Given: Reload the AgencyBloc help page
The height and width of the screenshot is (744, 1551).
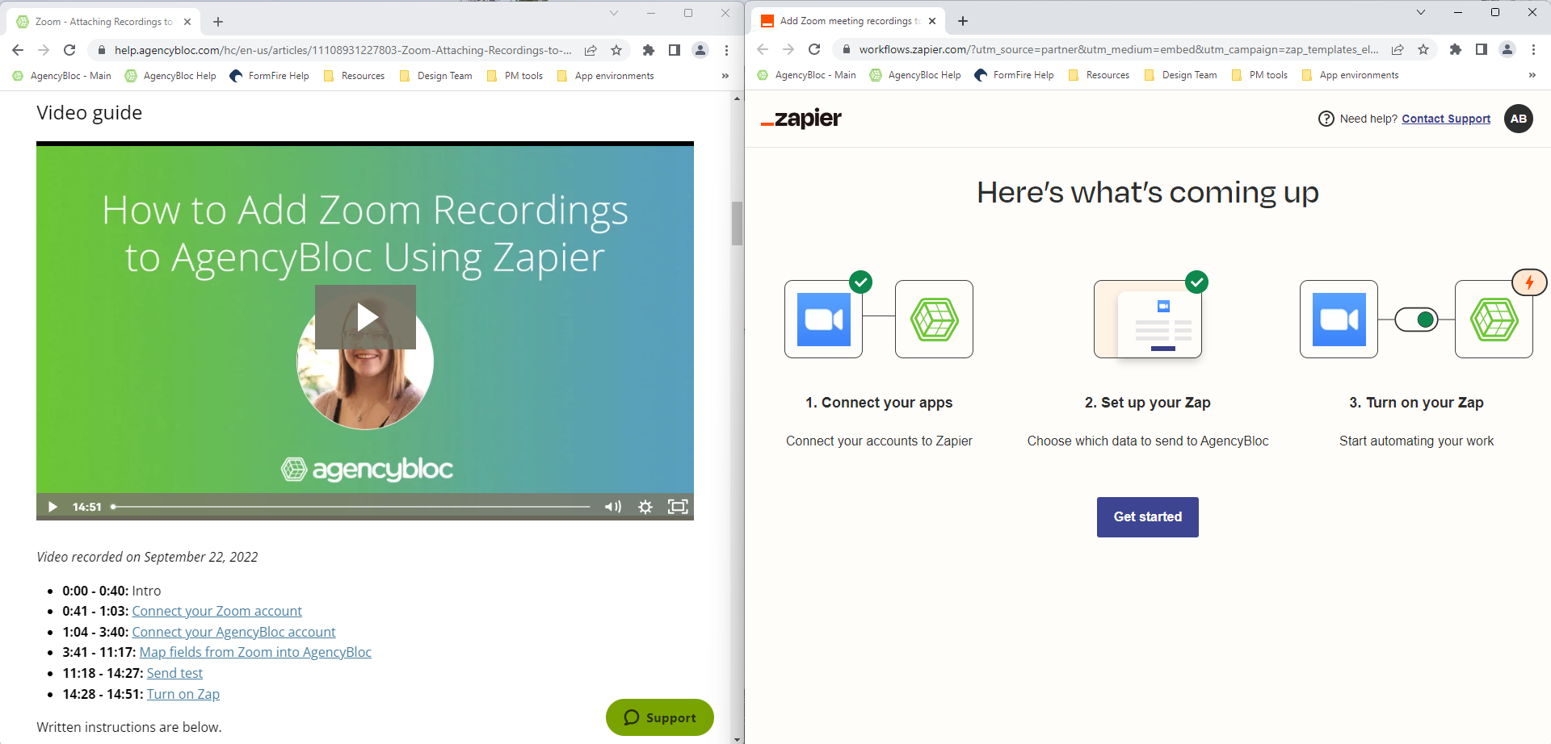Looking at the screenshot, I should coord(69,50).
